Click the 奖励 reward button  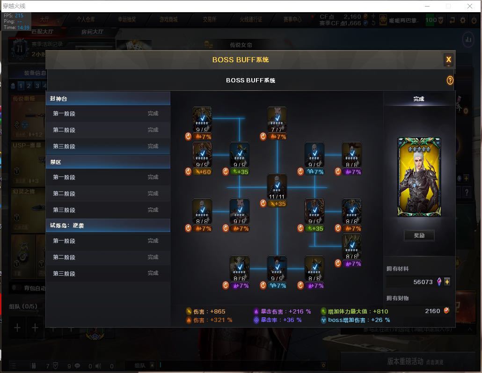[x=419, y=235]
